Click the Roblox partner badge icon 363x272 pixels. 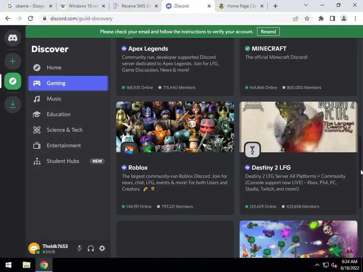pyautogui.click(x=124, y=168)
